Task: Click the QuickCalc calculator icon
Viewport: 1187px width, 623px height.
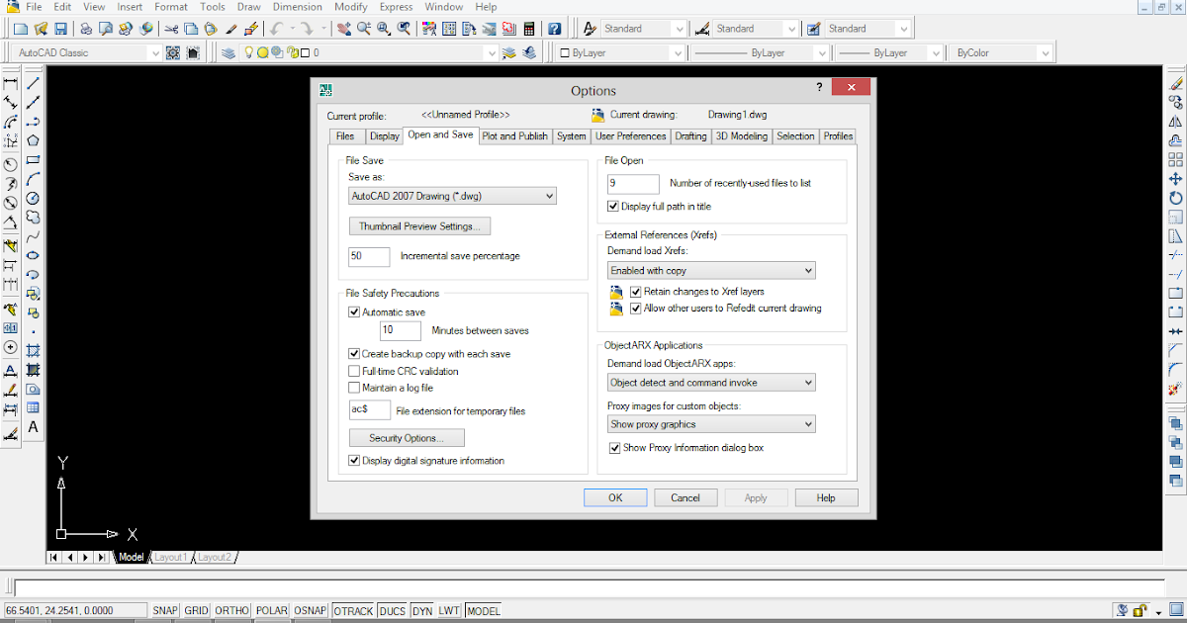Action: tap(530, 29)
